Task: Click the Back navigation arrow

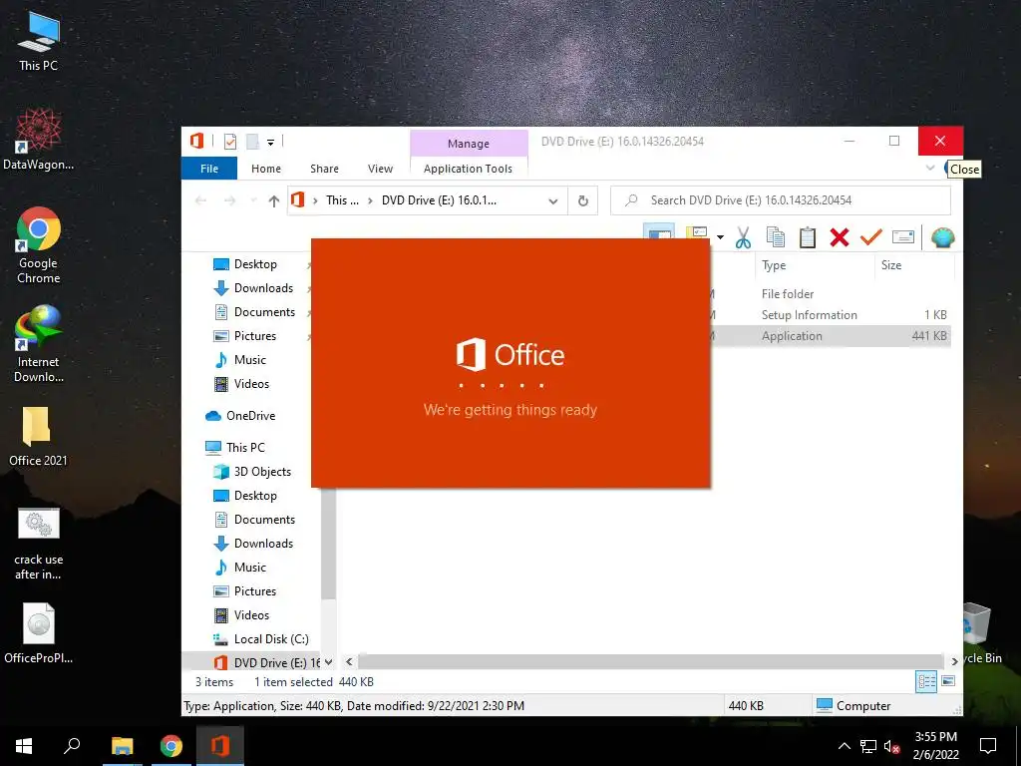Action: click(200, 200)
